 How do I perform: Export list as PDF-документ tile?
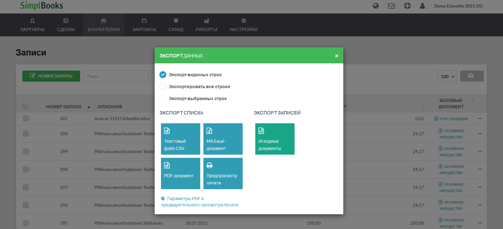pyautogui.click(x=180, y=173)
